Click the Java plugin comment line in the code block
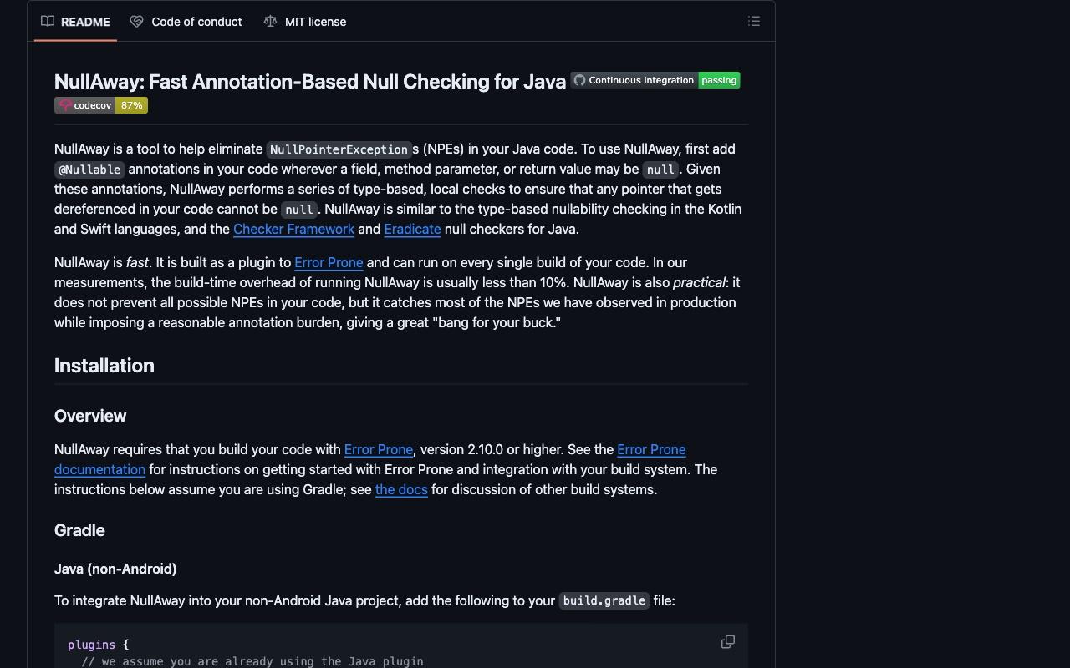Viewport: 1070px width, 668px height. coord(252,661)
